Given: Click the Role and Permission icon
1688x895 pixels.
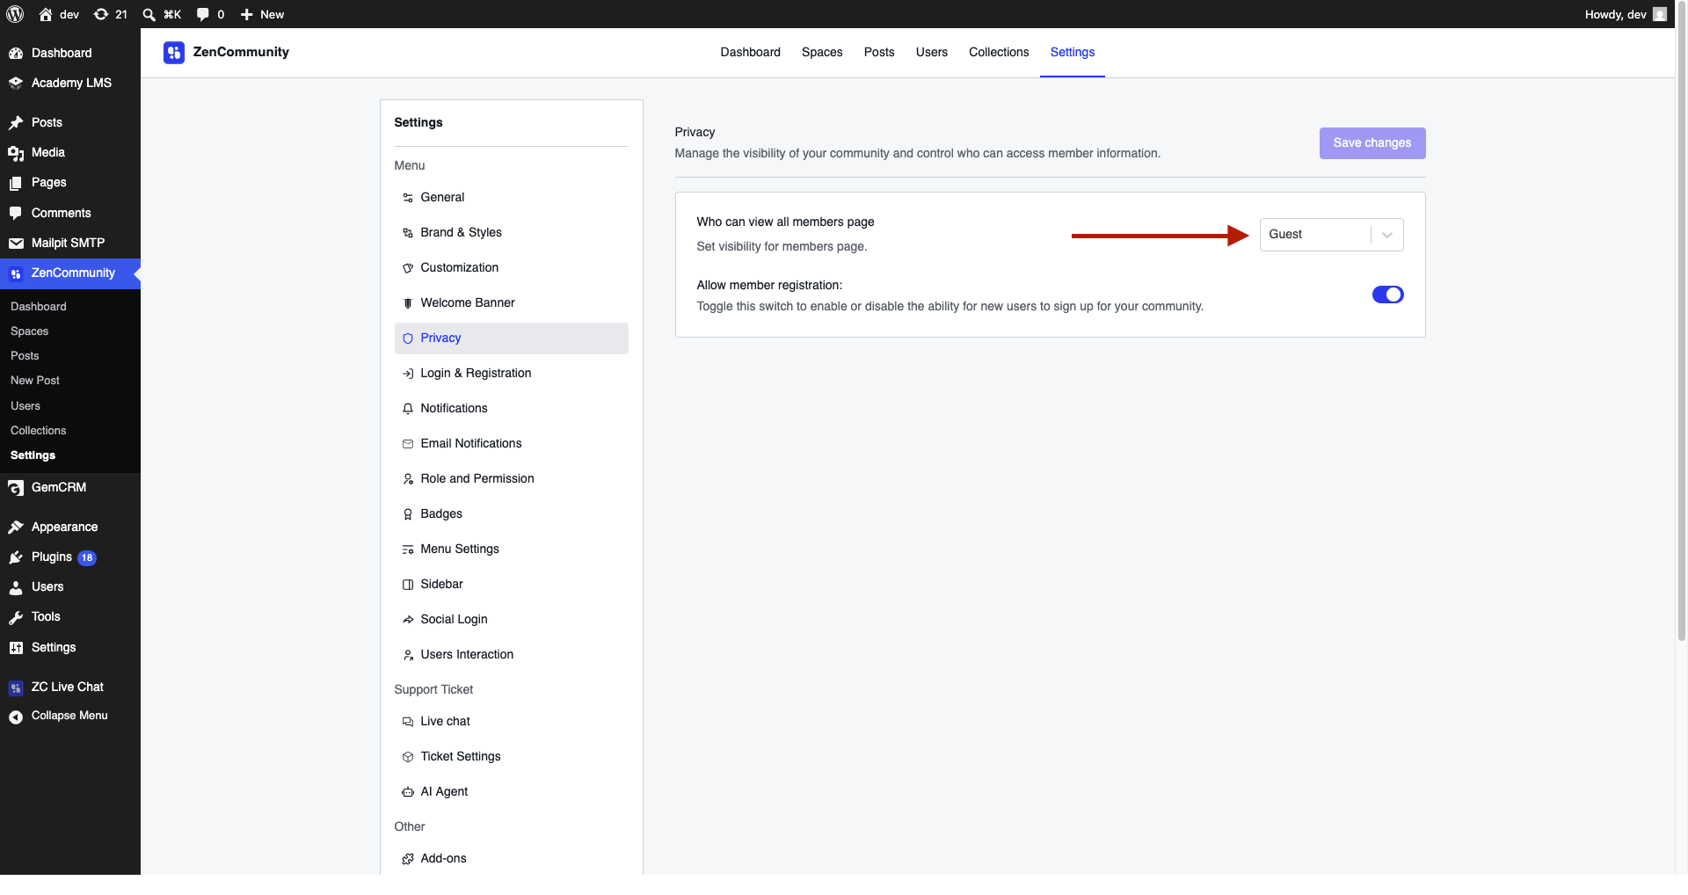Looking at the screenshot, I should pos(408,479).
